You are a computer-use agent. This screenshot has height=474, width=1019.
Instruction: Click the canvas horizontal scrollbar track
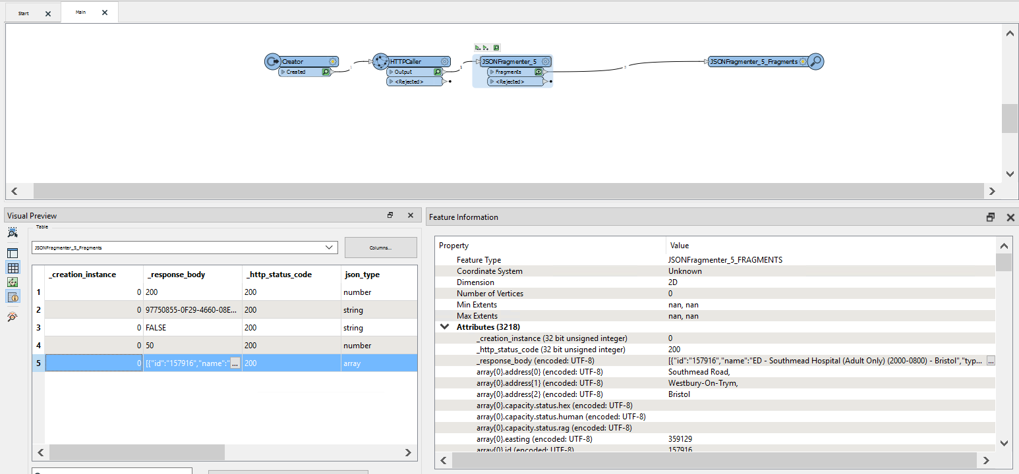509,191
